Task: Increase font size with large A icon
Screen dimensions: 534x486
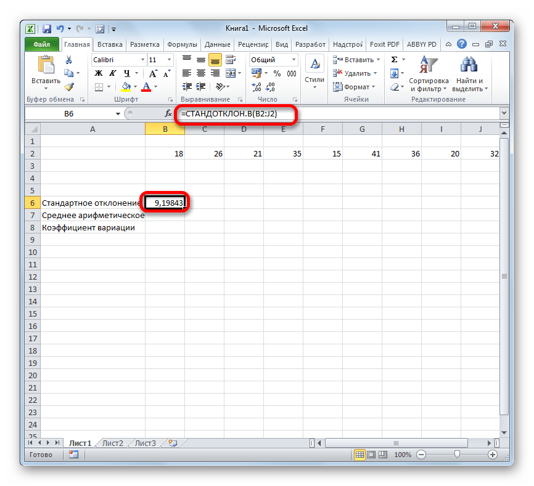Action: pyautogui.click(x=153, y=73)
